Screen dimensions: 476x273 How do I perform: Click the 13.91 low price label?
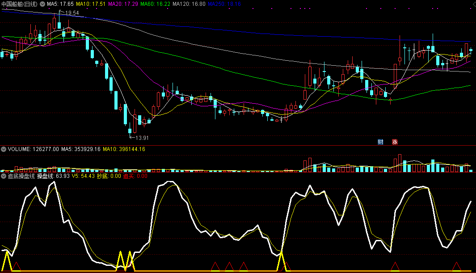click(142, 138)
